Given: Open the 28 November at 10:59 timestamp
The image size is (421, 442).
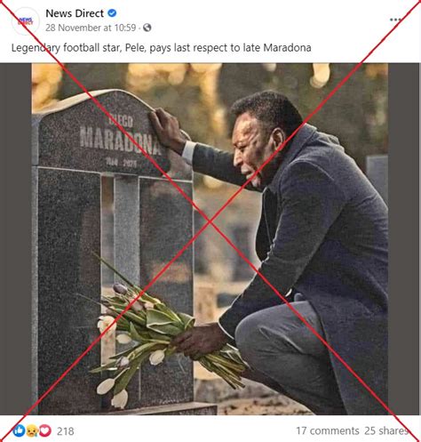Looking at the screenshot, I should click(91, 28).
